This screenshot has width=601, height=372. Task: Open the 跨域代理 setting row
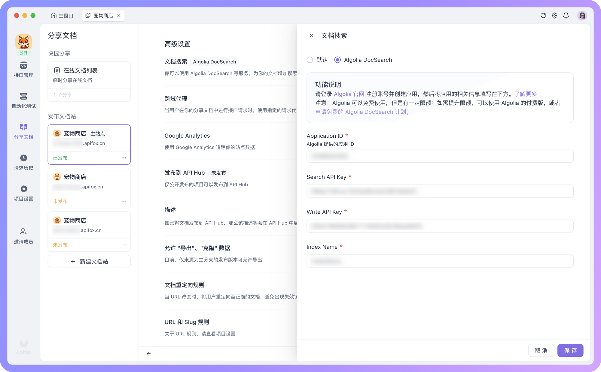click(230, 104)
